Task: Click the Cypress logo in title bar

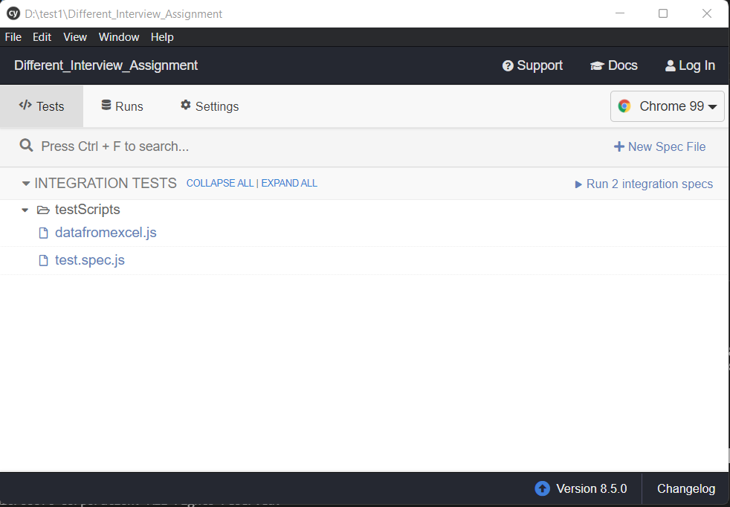Action: click(13, 13)
